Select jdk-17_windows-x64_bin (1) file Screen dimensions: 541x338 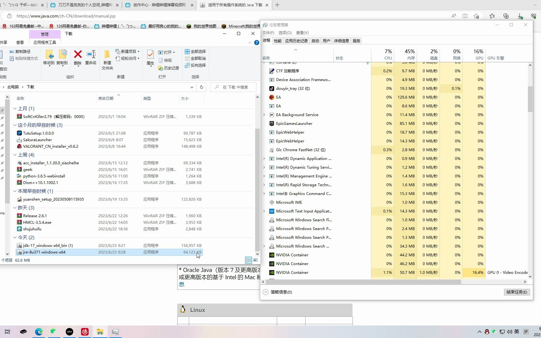point(109,246)
